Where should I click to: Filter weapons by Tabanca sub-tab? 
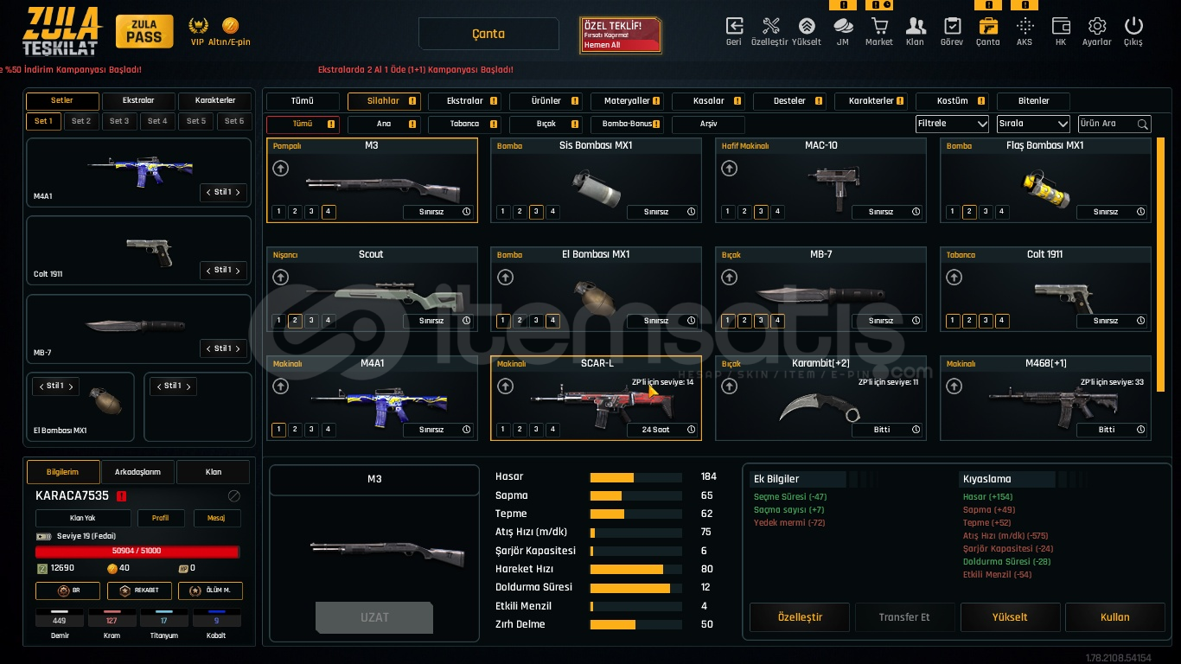pyautogui.click(x=464, y=124)
